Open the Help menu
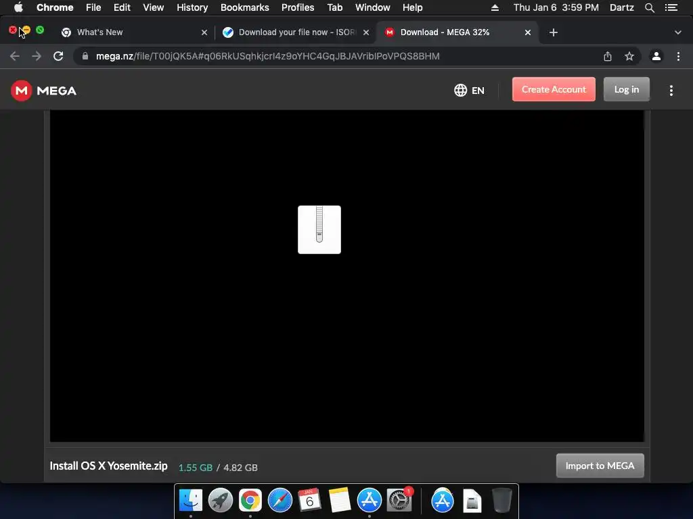This screenshot has height=519, width=693. 412,7
